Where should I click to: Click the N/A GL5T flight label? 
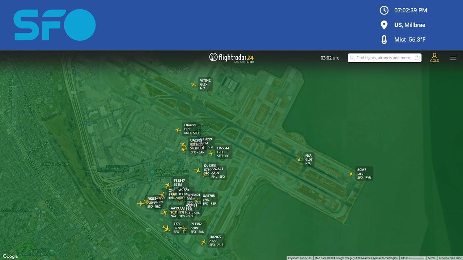click(x=309, y=160)
